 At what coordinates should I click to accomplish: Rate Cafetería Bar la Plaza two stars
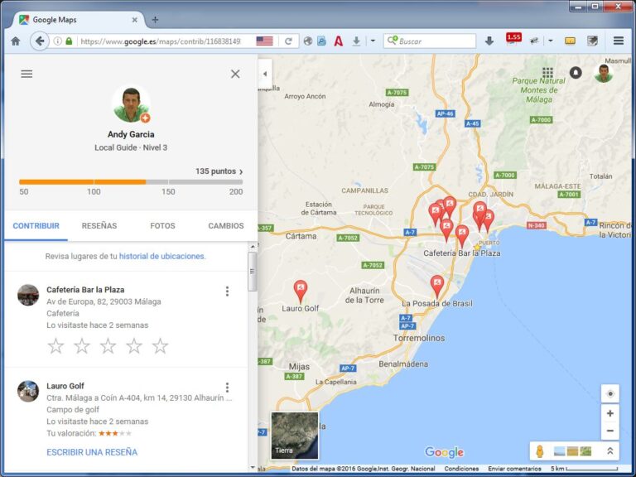(82, 346)
